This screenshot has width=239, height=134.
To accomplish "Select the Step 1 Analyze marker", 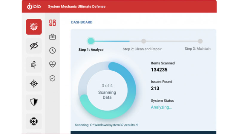I will click(91, 41).
